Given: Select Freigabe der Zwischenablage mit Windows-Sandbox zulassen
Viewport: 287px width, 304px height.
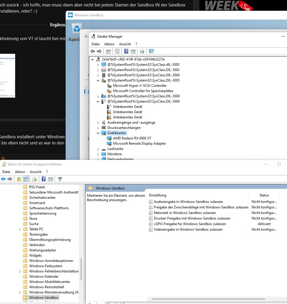Looking at the screenshot, I should tap(201, 207).
